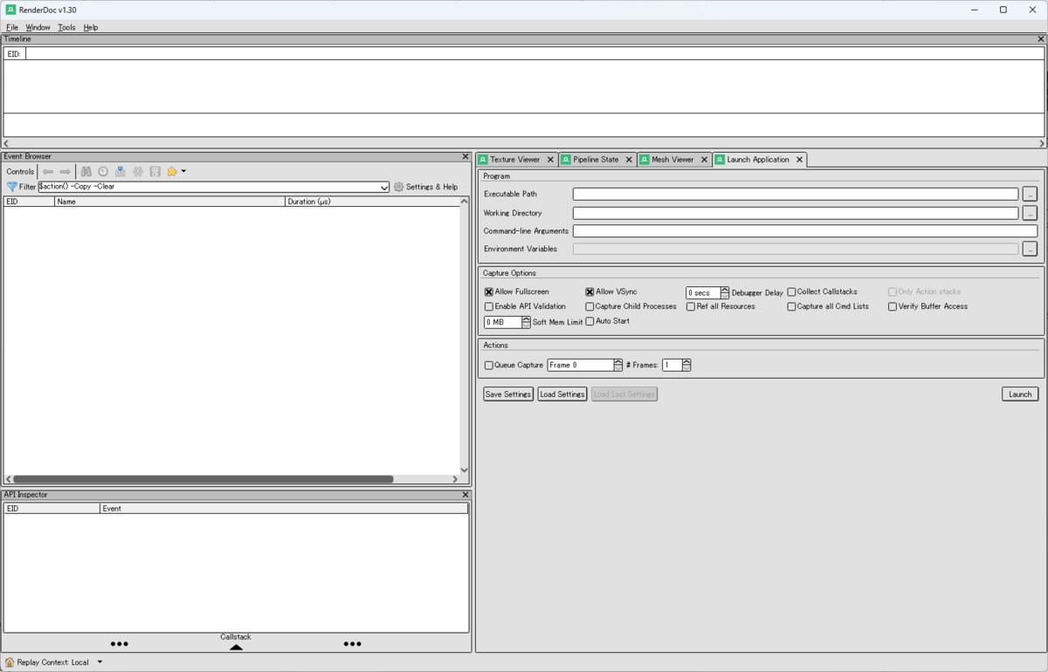1048x672 pixels.
Task: Enable Queue Capture checkbox
Action: pyautogui.click(x=489, y=366)
